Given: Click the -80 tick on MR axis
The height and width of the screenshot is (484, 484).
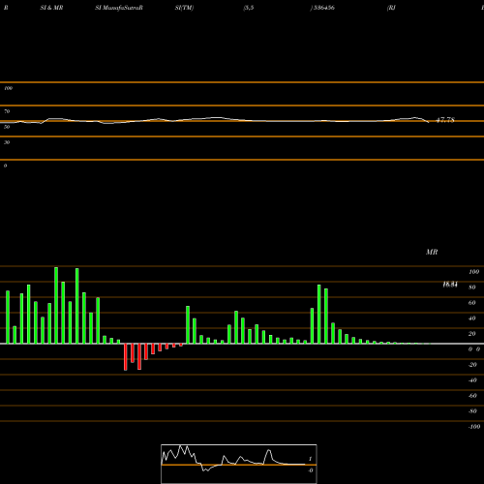Looking at the screenshot, I should [x=472, y=411].
